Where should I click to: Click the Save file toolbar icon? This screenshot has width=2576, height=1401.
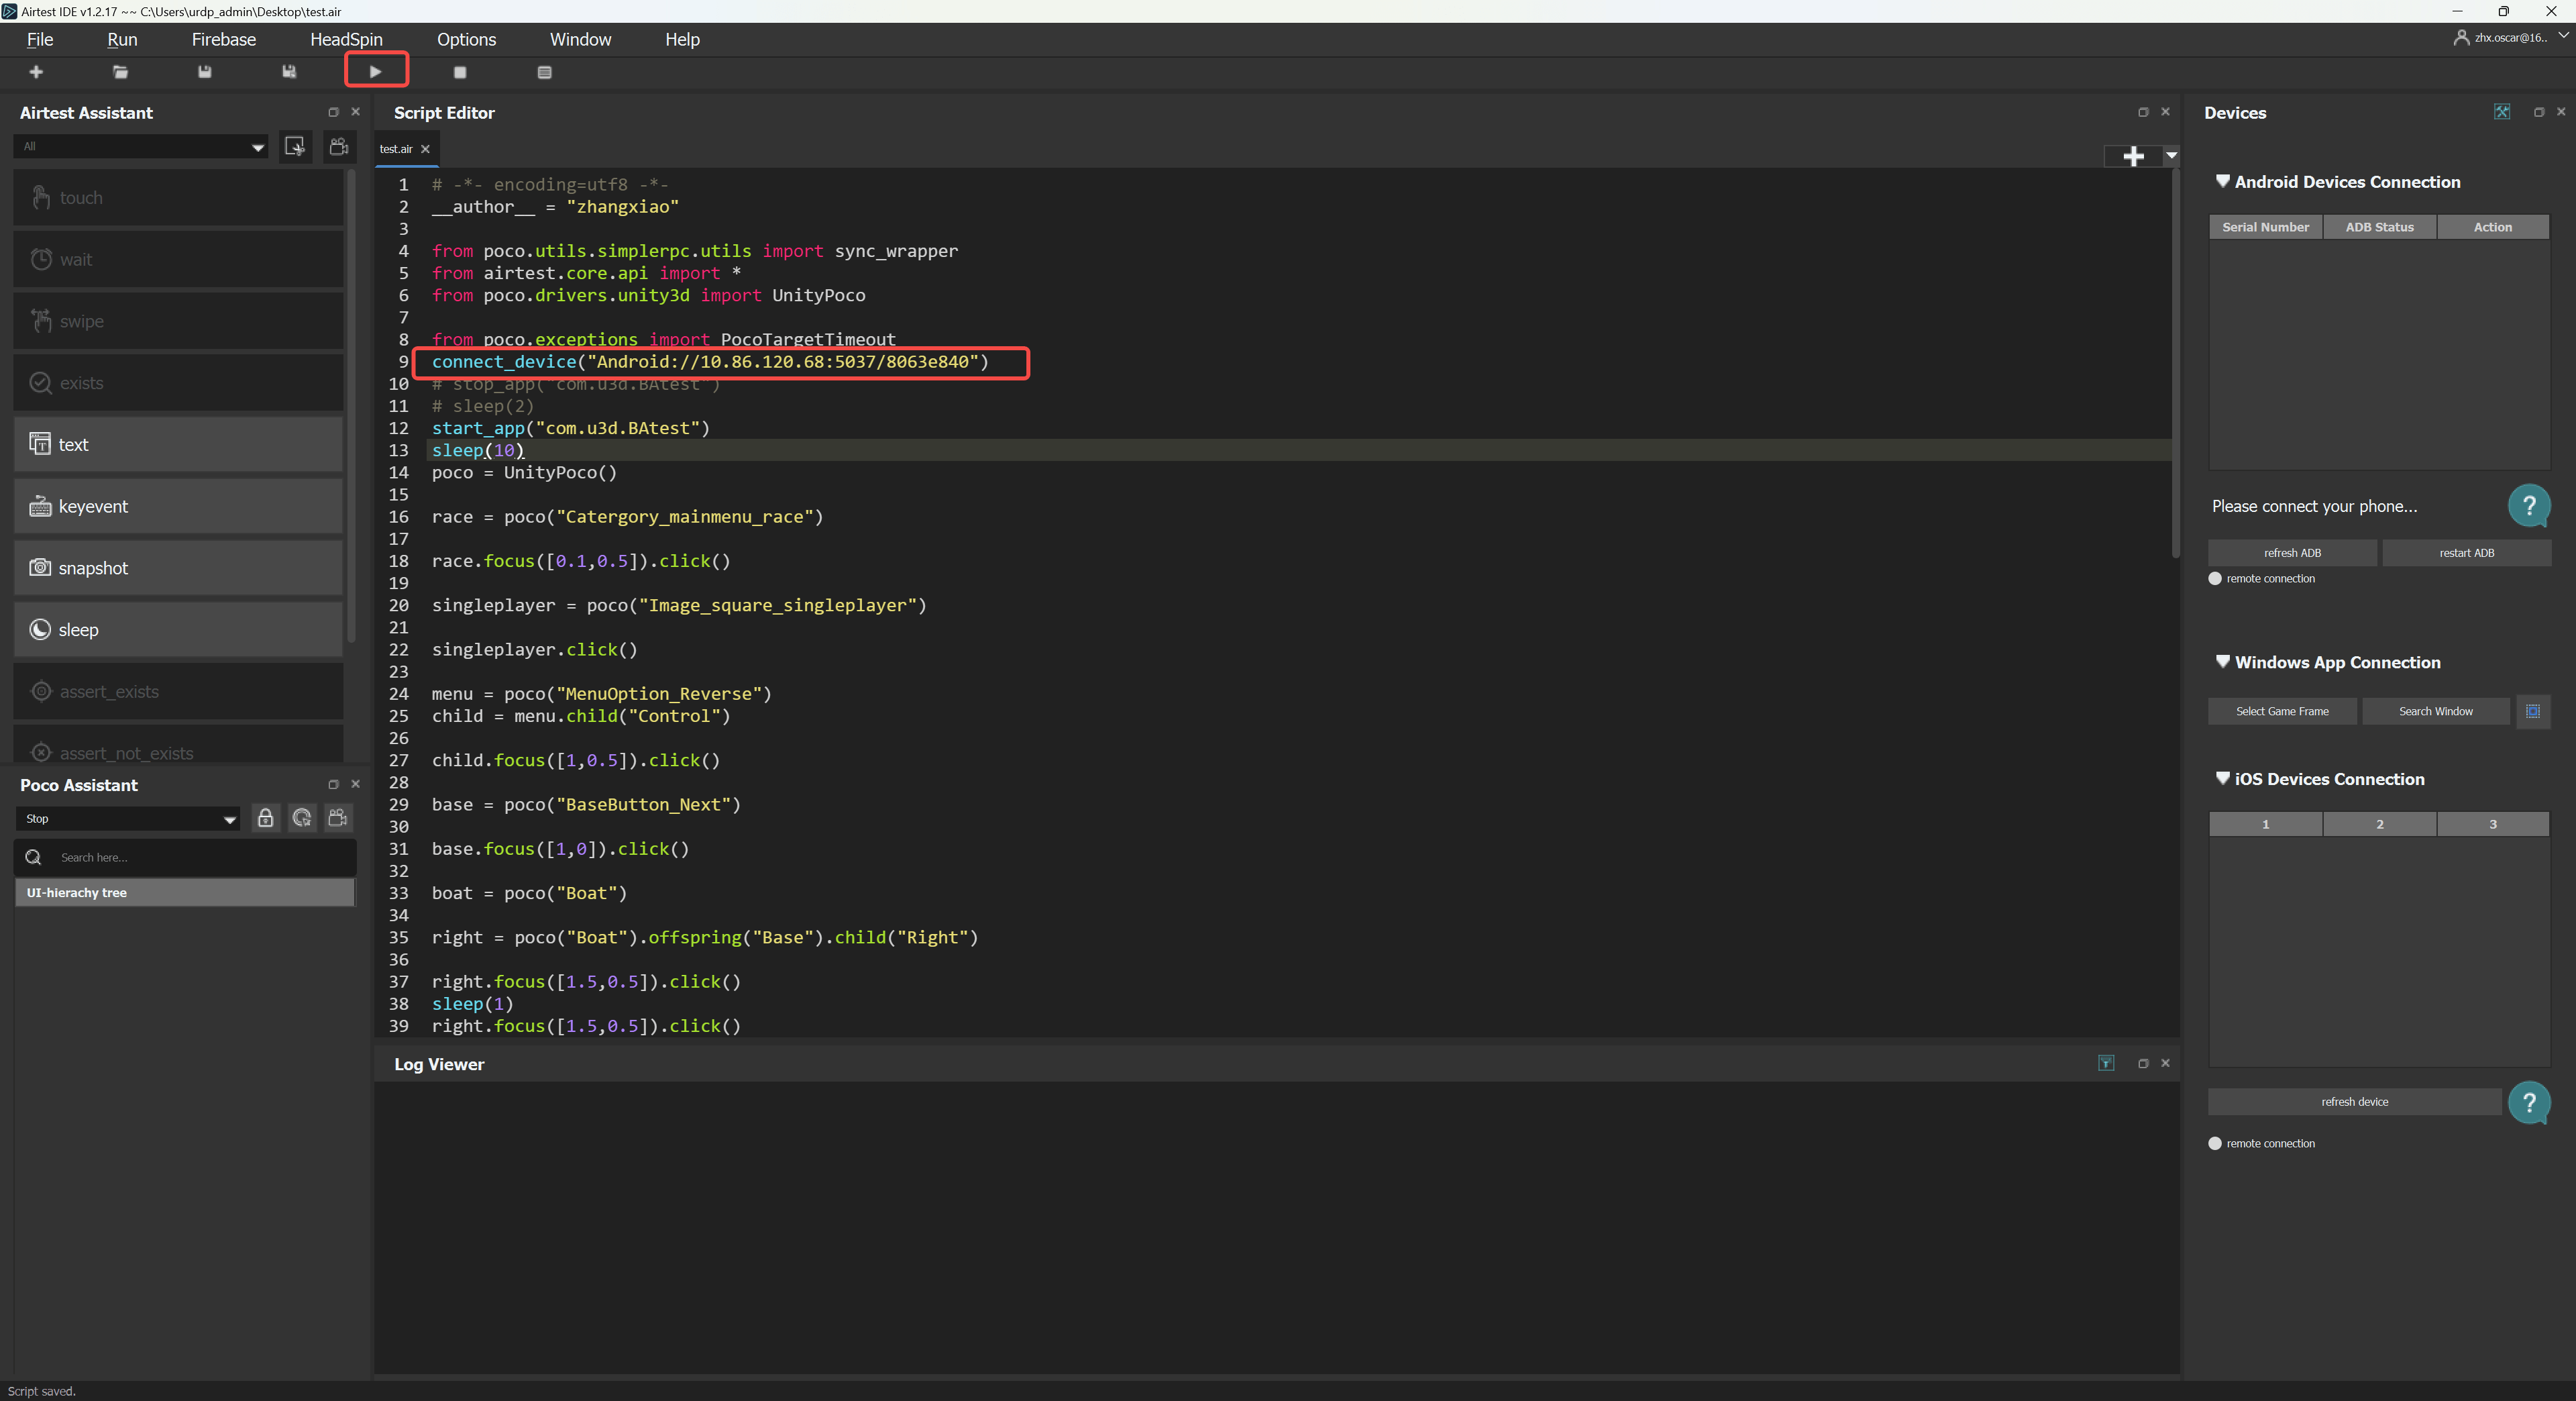[205, 72]
